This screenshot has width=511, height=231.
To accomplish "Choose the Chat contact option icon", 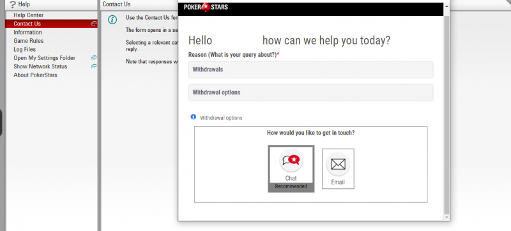I will point(291,160).
